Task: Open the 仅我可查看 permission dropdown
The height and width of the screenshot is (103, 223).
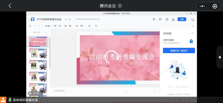Action: click(169, 40)
